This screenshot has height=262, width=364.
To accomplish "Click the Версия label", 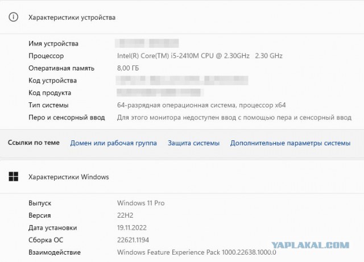I will pos(40,215).
